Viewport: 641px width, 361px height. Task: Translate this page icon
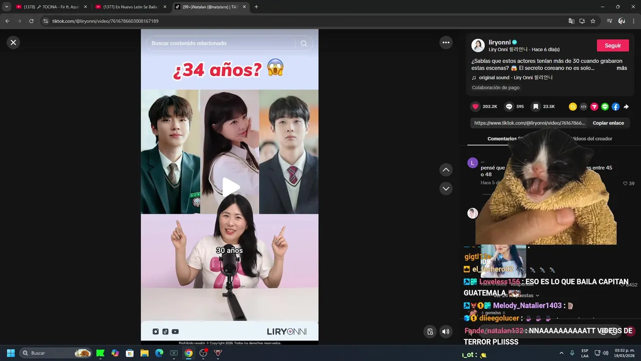[x=571, y=21]
